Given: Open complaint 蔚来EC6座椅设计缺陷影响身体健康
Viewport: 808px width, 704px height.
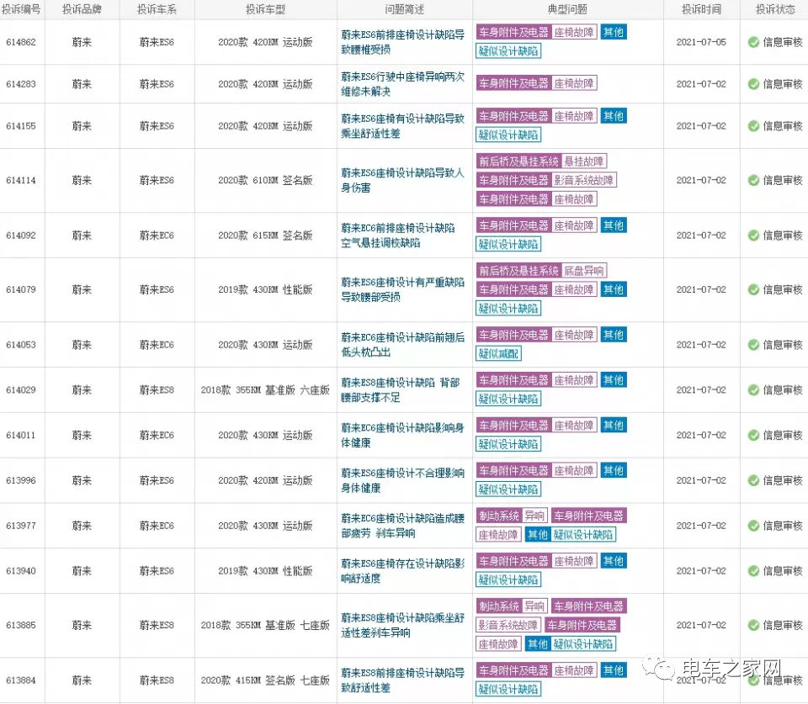Looking at the screenshot, I should [x=402, y=435].
